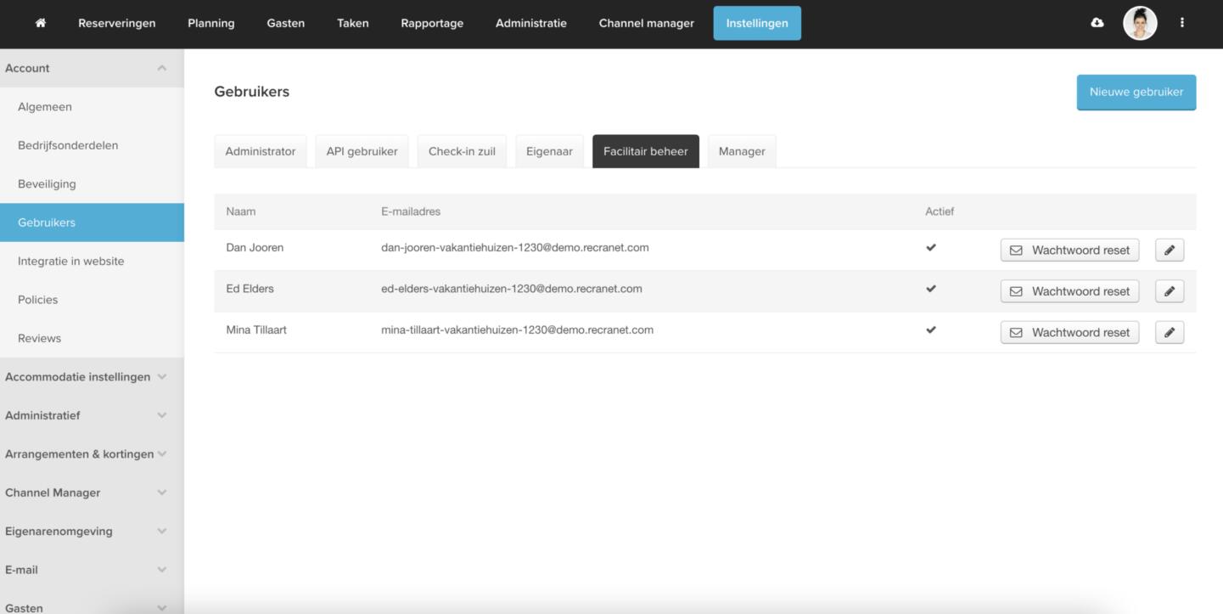Open the user profile avatar
The width and height of the screenshot is (1223, 614).
point(1140,23)
